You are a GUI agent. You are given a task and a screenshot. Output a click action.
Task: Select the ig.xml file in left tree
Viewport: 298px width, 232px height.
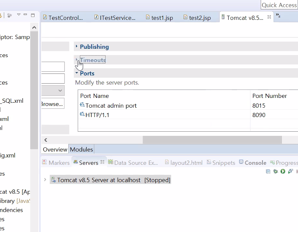[8, 155]
